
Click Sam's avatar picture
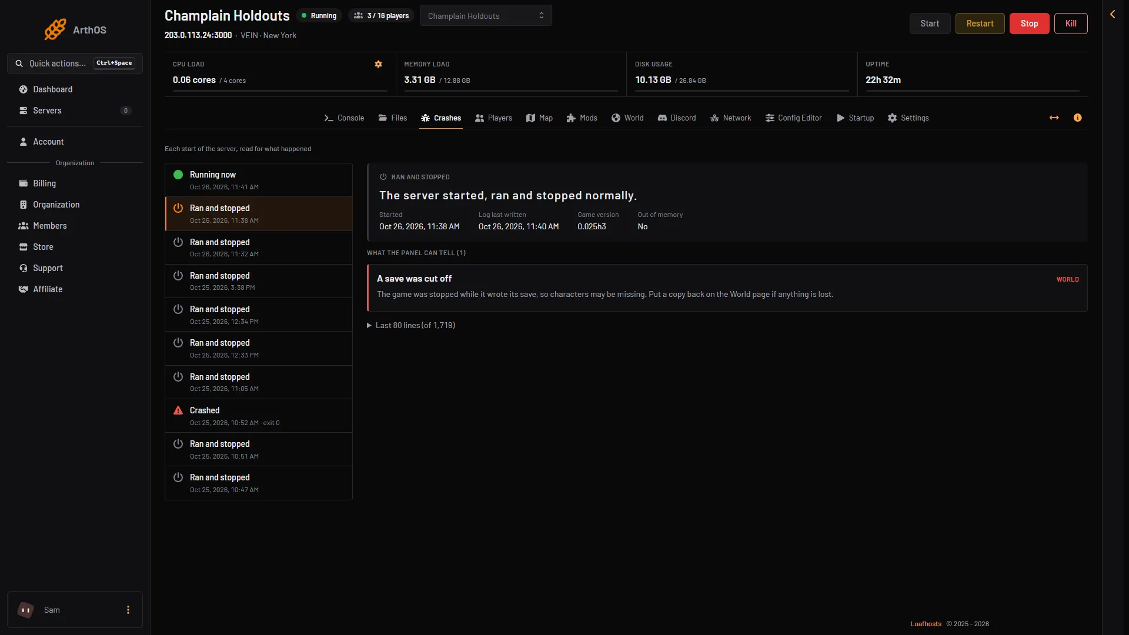26,610
